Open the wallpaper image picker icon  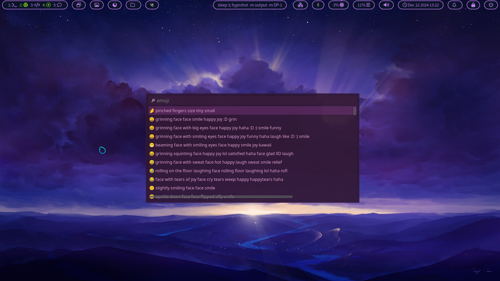coord(97,5)
